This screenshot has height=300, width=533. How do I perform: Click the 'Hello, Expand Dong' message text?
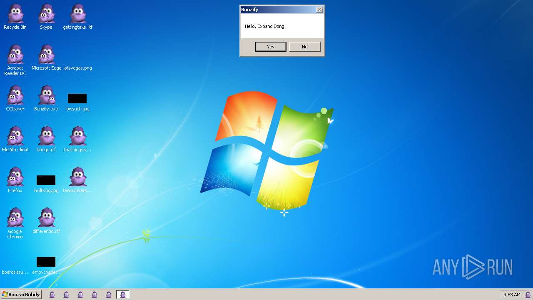(264, 26)
